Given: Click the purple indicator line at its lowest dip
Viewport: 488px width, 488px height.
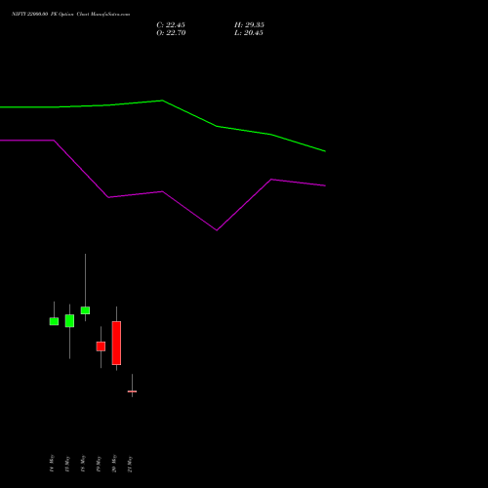Looking at the screenshot, I should [217, 230].
